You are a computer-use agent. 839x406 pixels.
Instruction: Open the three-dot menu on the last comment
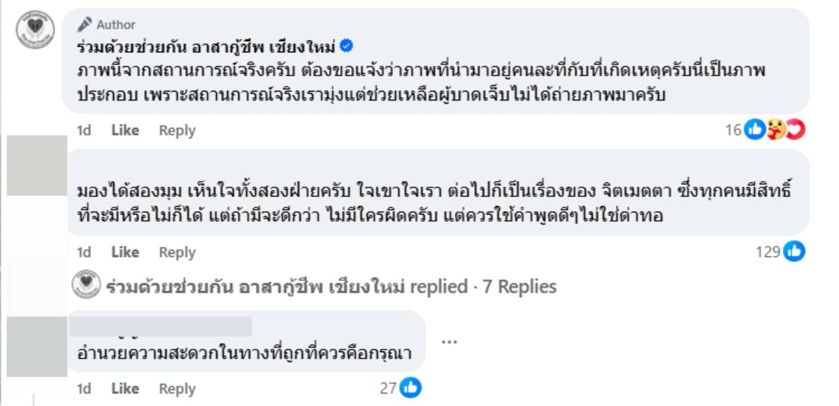coord(450,342)
